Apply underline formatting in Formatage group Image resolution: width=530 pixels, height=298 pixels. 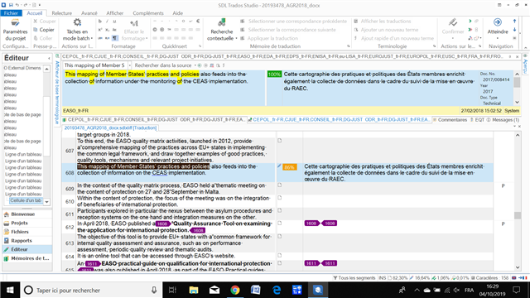click(x=114, y=22)
